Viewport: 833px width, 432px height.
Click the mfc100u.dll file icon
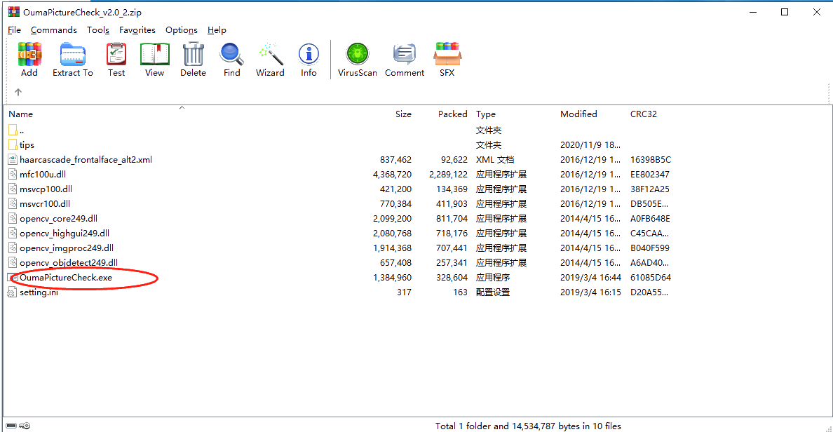[x=13, y=175]
